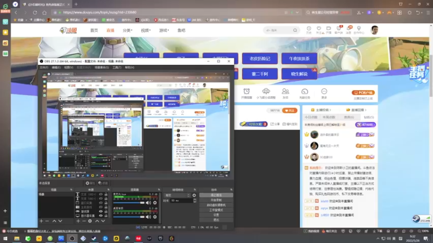Open the 小飞碟 UFO icon on Douyu
The height and width of the screenshot is (243, 433).
tap(266, 91)
